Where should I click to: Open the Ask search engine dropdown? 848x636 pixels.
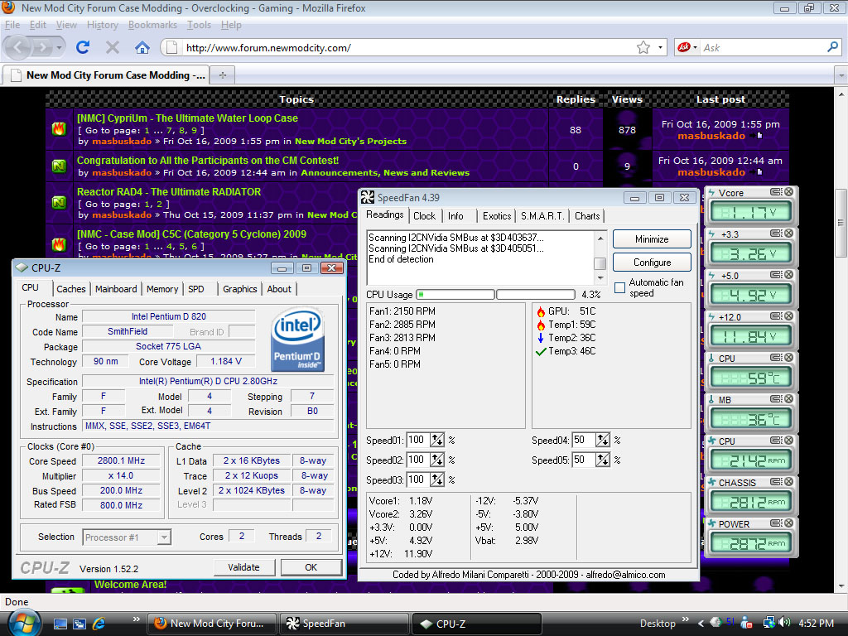coord(695,47)
